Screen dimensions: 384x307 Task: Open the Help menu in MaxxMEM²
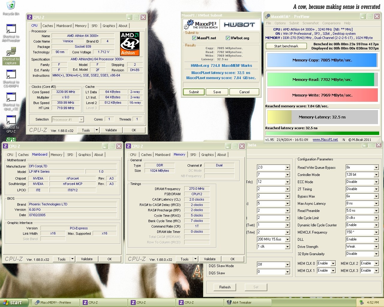point(347,23)
